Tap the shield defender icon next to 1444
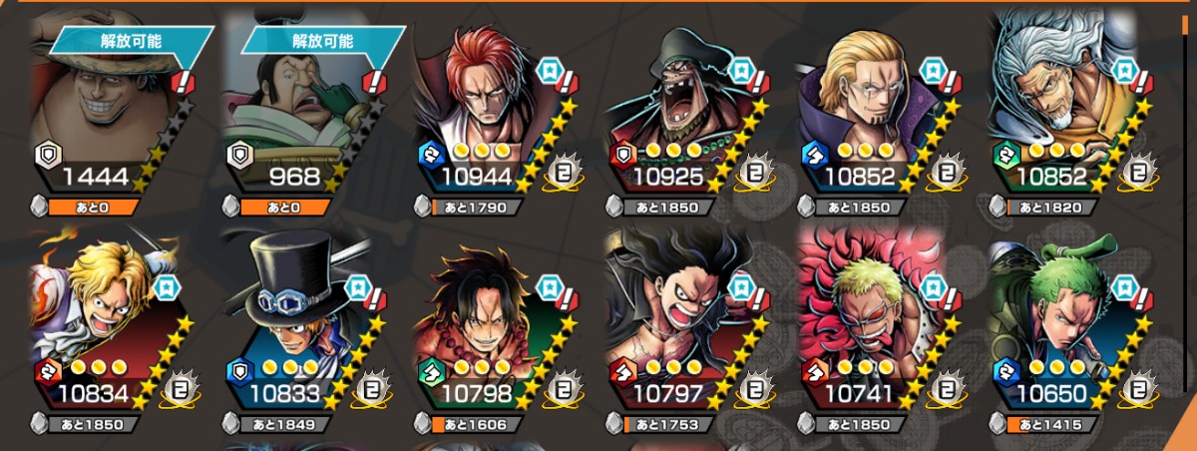Image resolution: width=1197 pixels, height=451 pixels. [x=45, y=155]
